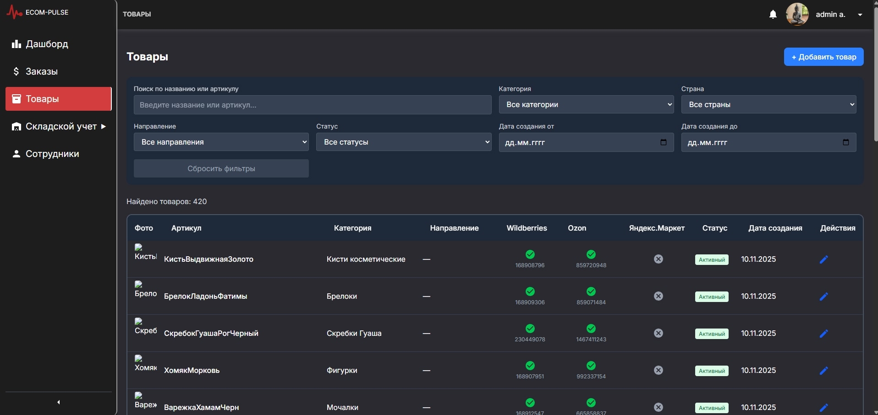
Task: Open the Все направления dropdown
Action: [x=221, y=142]
